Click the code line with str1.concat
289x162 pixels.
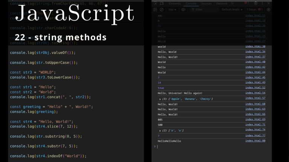pos(50,97)
